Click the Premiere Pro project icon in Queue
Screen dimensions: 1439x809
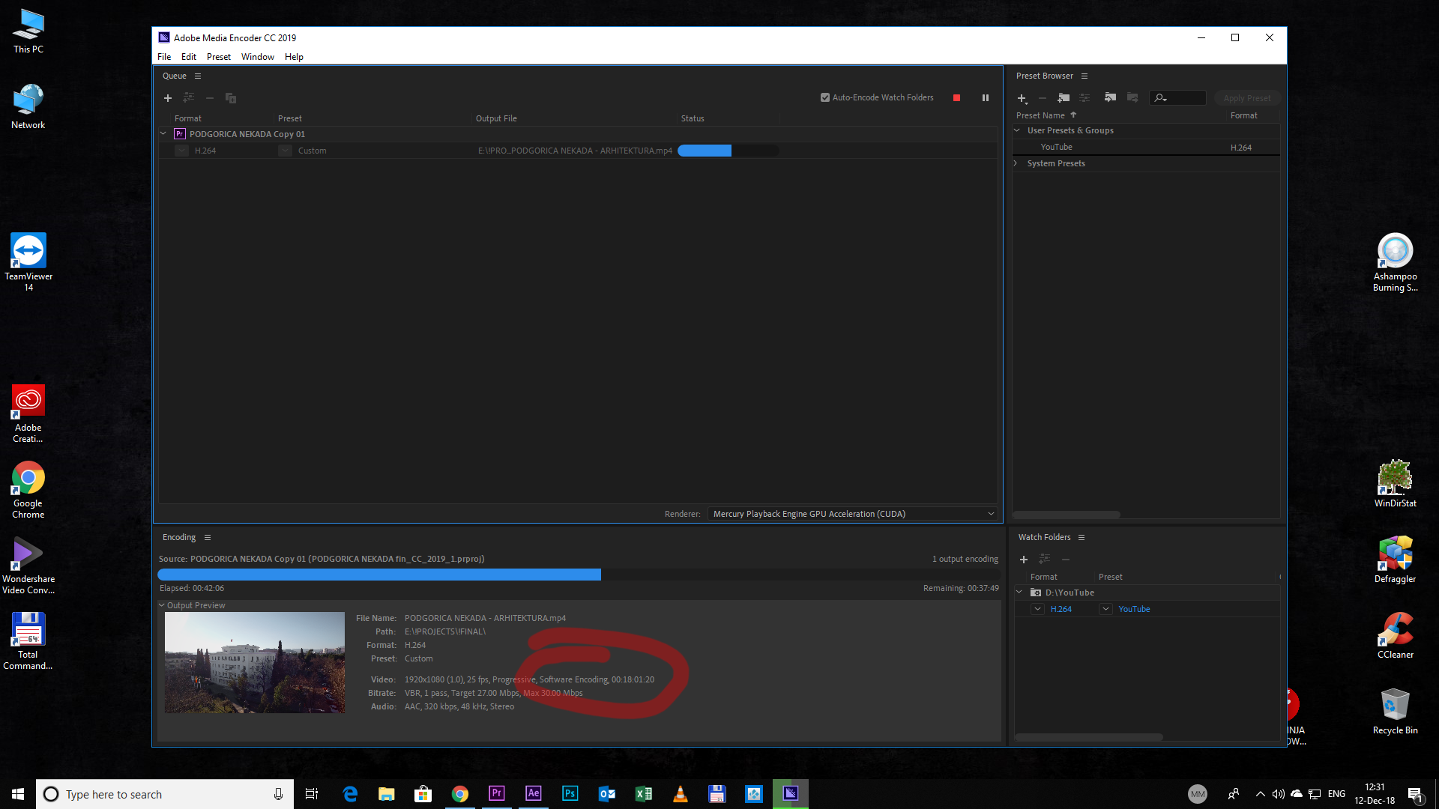click(x=179, y=134)
